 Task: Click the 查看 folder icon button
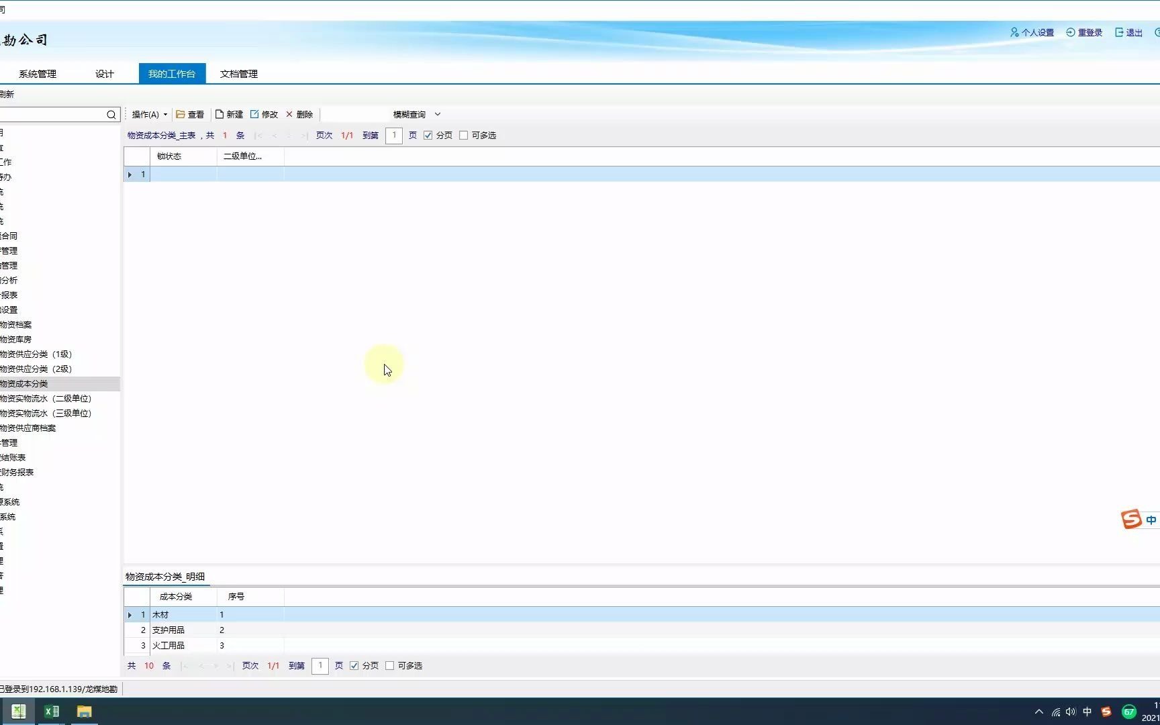[190, 114]
